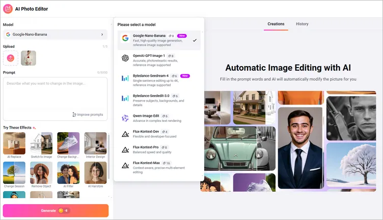Select the uploaded photo thumbnail
The width and height of the screenshot is (383, 220).
(29, 58)
